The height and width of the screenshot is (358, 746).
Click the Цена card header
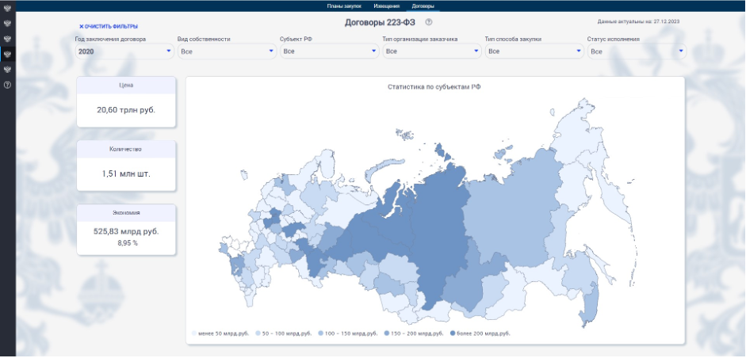point(126,86)
